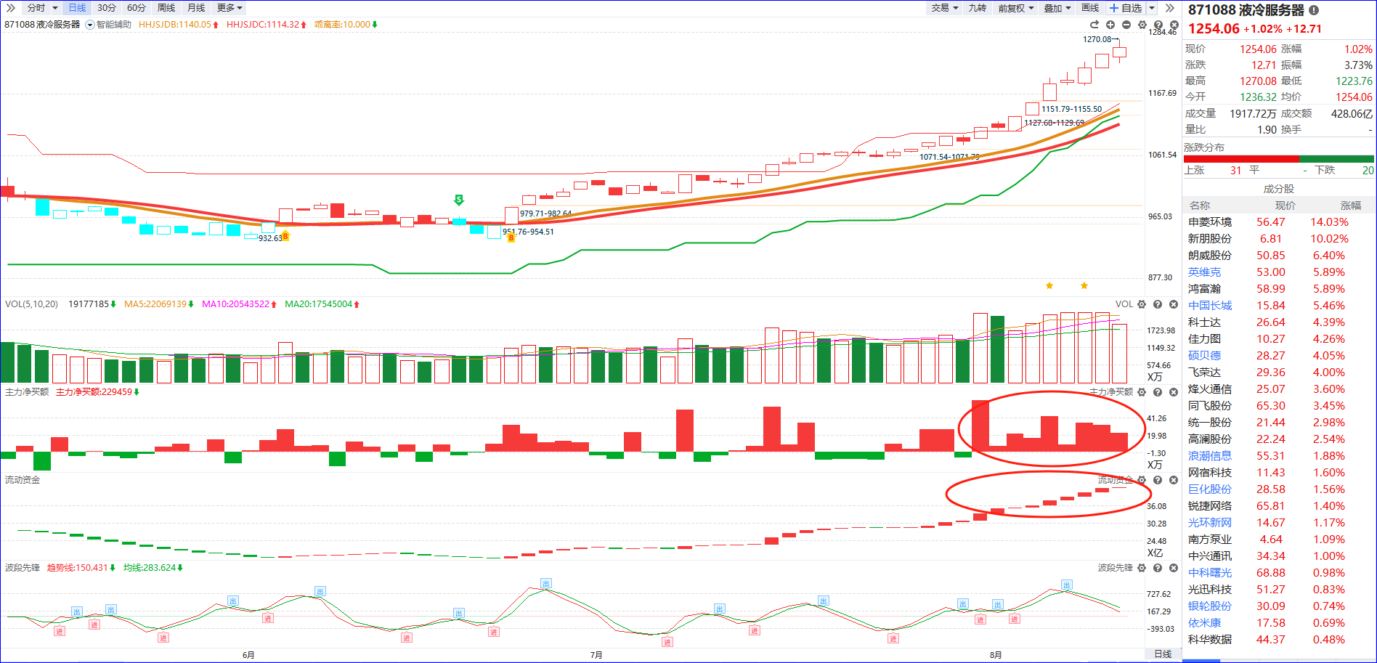Close the 波段先锋 panel
This screenshot has height=663, width=1377.
(x=1173, y=568)
